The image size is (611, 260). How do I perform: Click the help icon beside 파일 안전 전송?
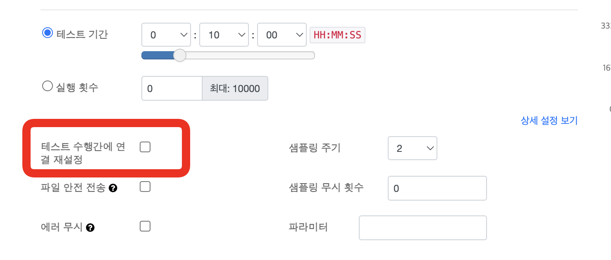click(113, 188)
